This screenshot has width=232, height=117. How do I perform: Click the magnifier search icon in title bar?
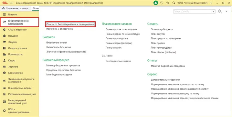pyautogui.click(x=174, y=3)
